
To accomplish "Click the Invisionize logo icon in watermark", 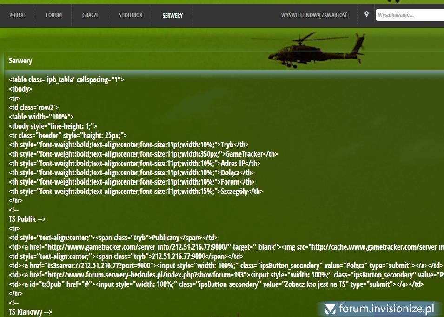I will click(x=331, y=309).
